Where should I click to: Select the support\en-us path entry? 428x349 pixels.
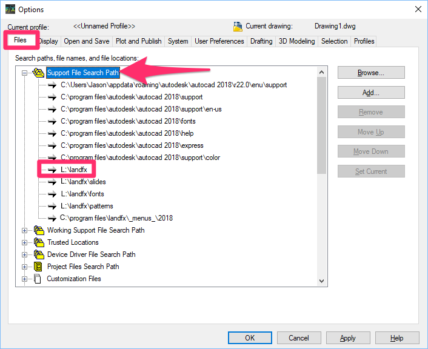(x=141, y=109)
